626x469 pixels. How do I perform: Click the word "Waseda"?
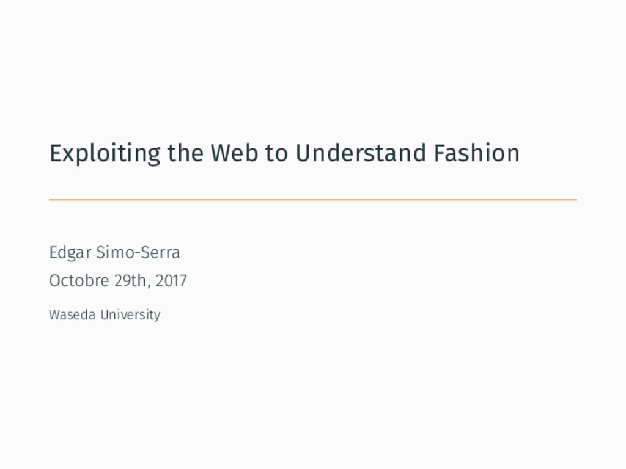[72, 314]
